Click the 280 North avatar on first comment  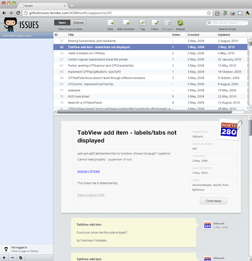click(x=208, y=226)
